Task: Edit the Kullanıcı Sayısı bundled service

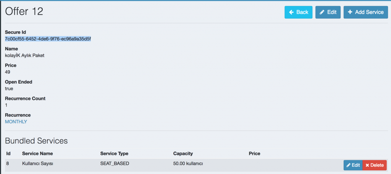Action: click(353, 165)
